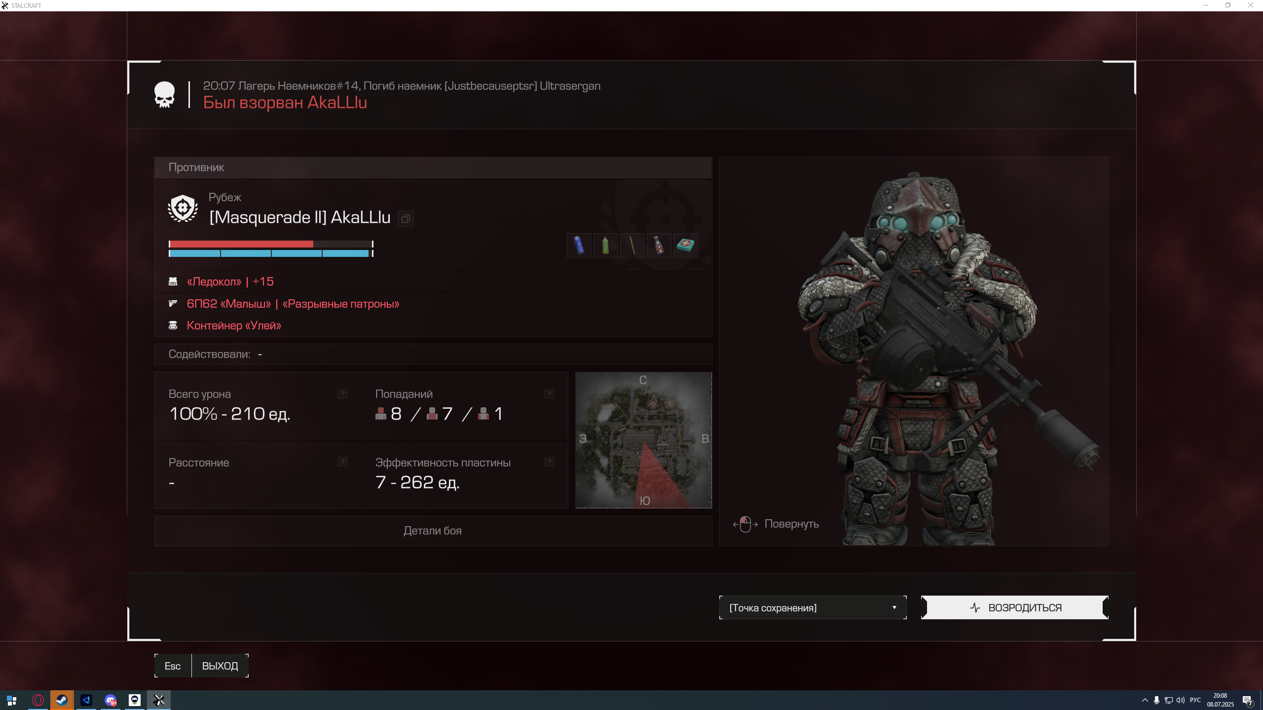The width and height of the screenshot is (1263, 710).
Task: Copy AkaLLlu nickname via copy icon
Action: point(406,219)
